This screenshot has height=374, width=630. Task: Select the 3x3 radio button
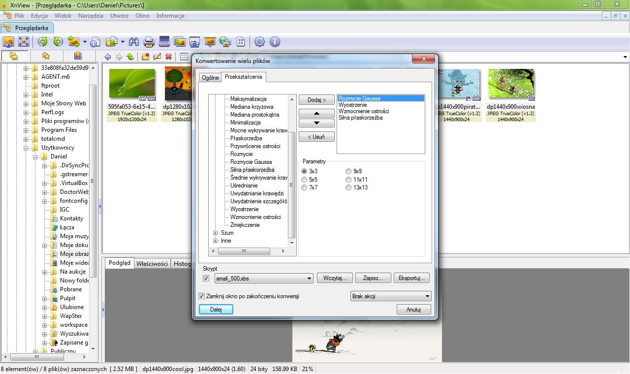pyautogui.click(x=304, y=171)
